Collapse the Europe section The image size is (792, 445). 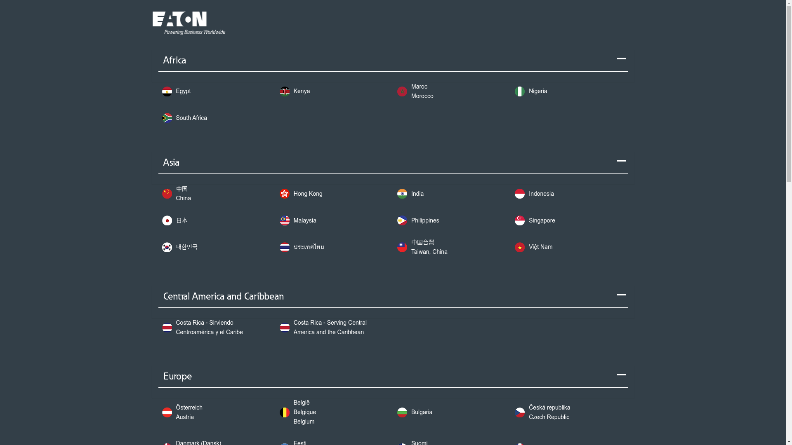pyautogui.click(x=621, y=375)
